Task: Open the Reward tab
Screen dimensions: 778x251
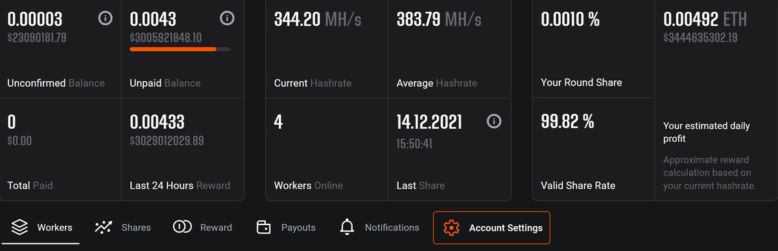Action: pyautogui.click(x=202, y=227)
